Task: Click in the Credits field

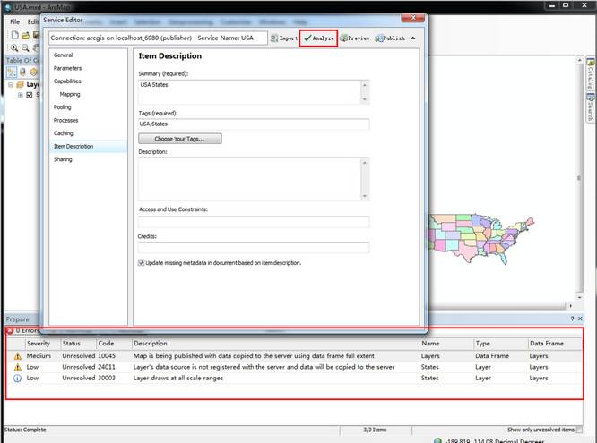Action: [254, 248]
